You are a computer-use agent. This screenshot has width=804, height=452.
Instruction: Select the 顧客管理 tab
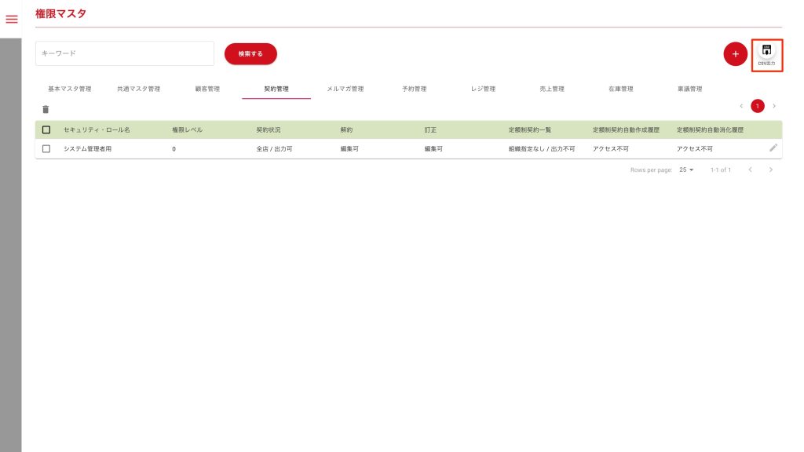(x=207, y=89)
